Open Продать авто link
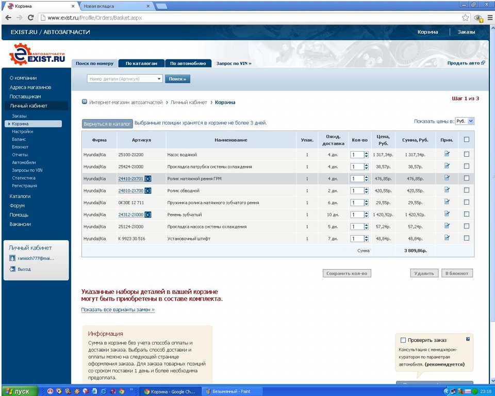Image resolution: width=495 pixels, height=396 pixels. (466, 63)
